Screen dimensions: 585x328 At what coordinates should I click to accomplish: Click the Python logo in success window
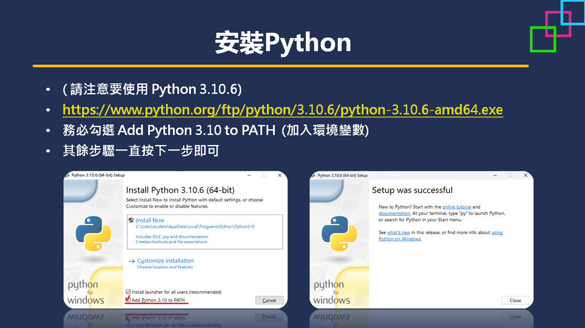339,233
